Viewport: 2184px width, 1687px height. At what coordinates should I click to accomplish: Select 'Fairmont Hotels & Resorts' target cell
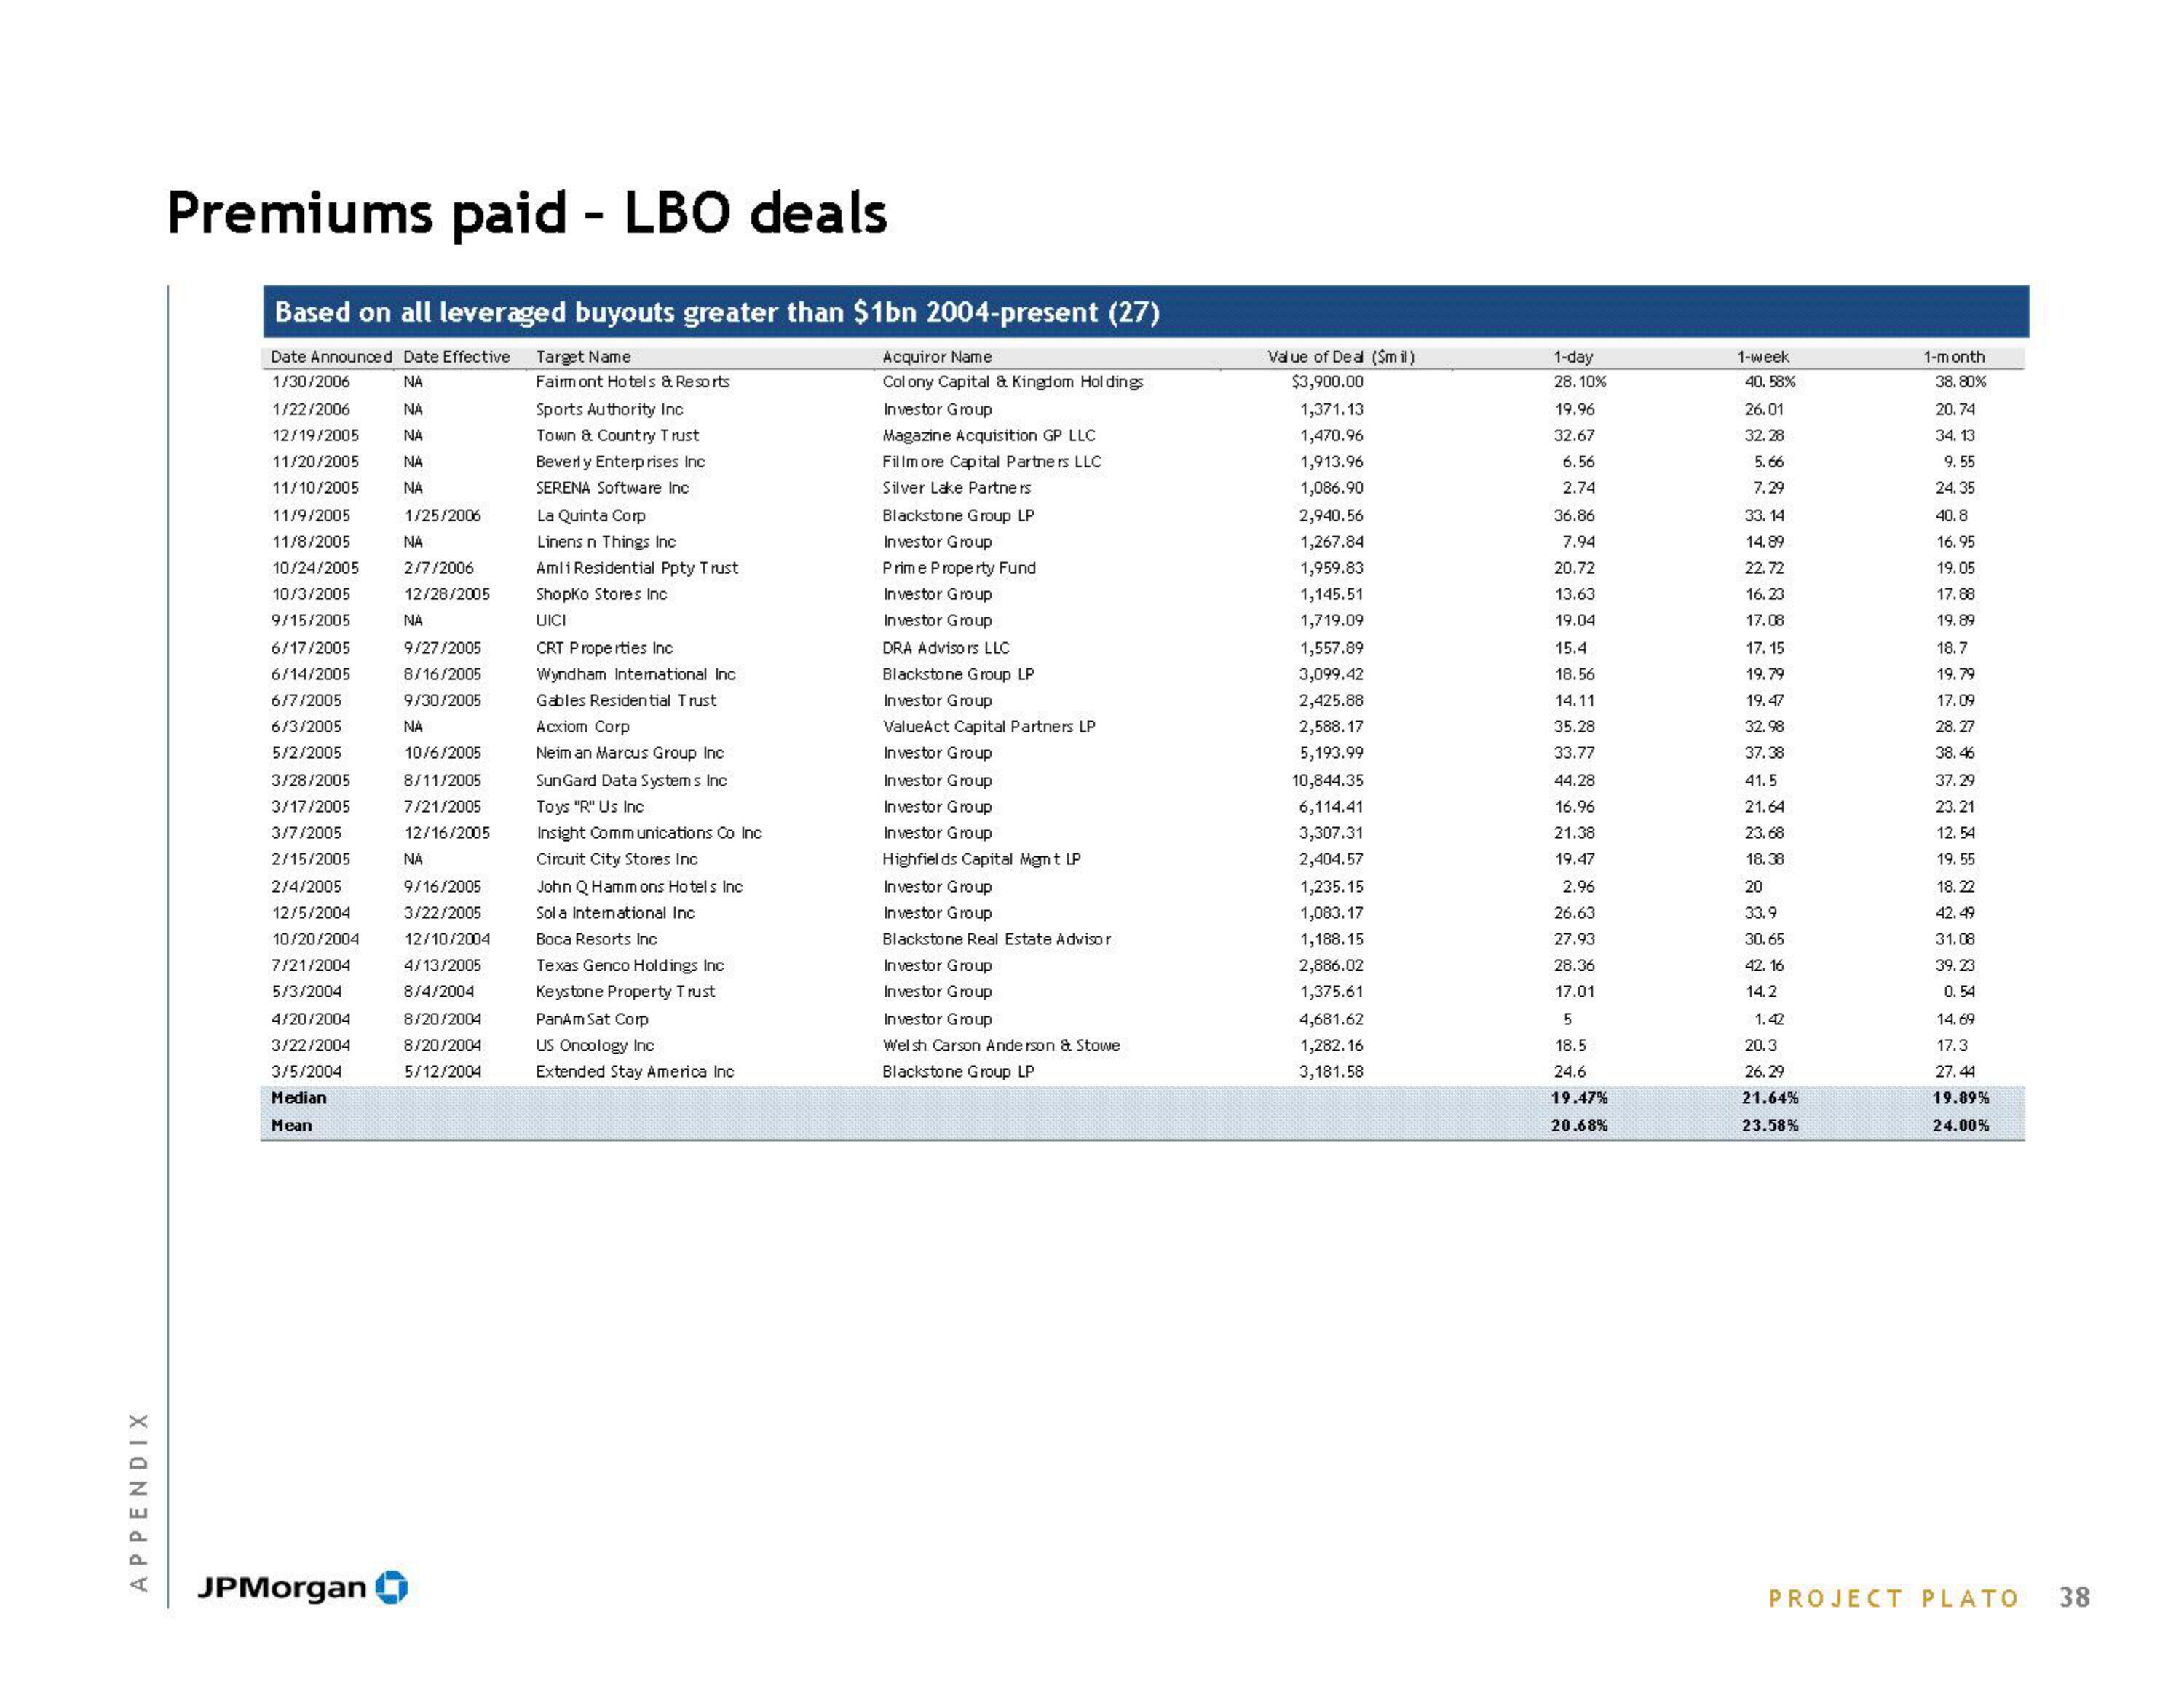click(x=633, y=382)
